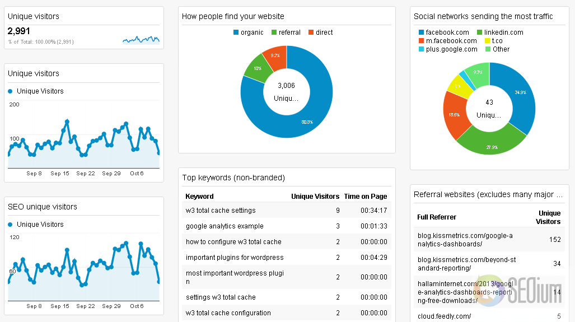Click the unique visitors sparkline graph
575x322 pixels.
141,39
